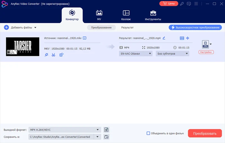This screenshot has width=225, height=143.
Task: Open the enhance video icon
Action: point(61,55)
